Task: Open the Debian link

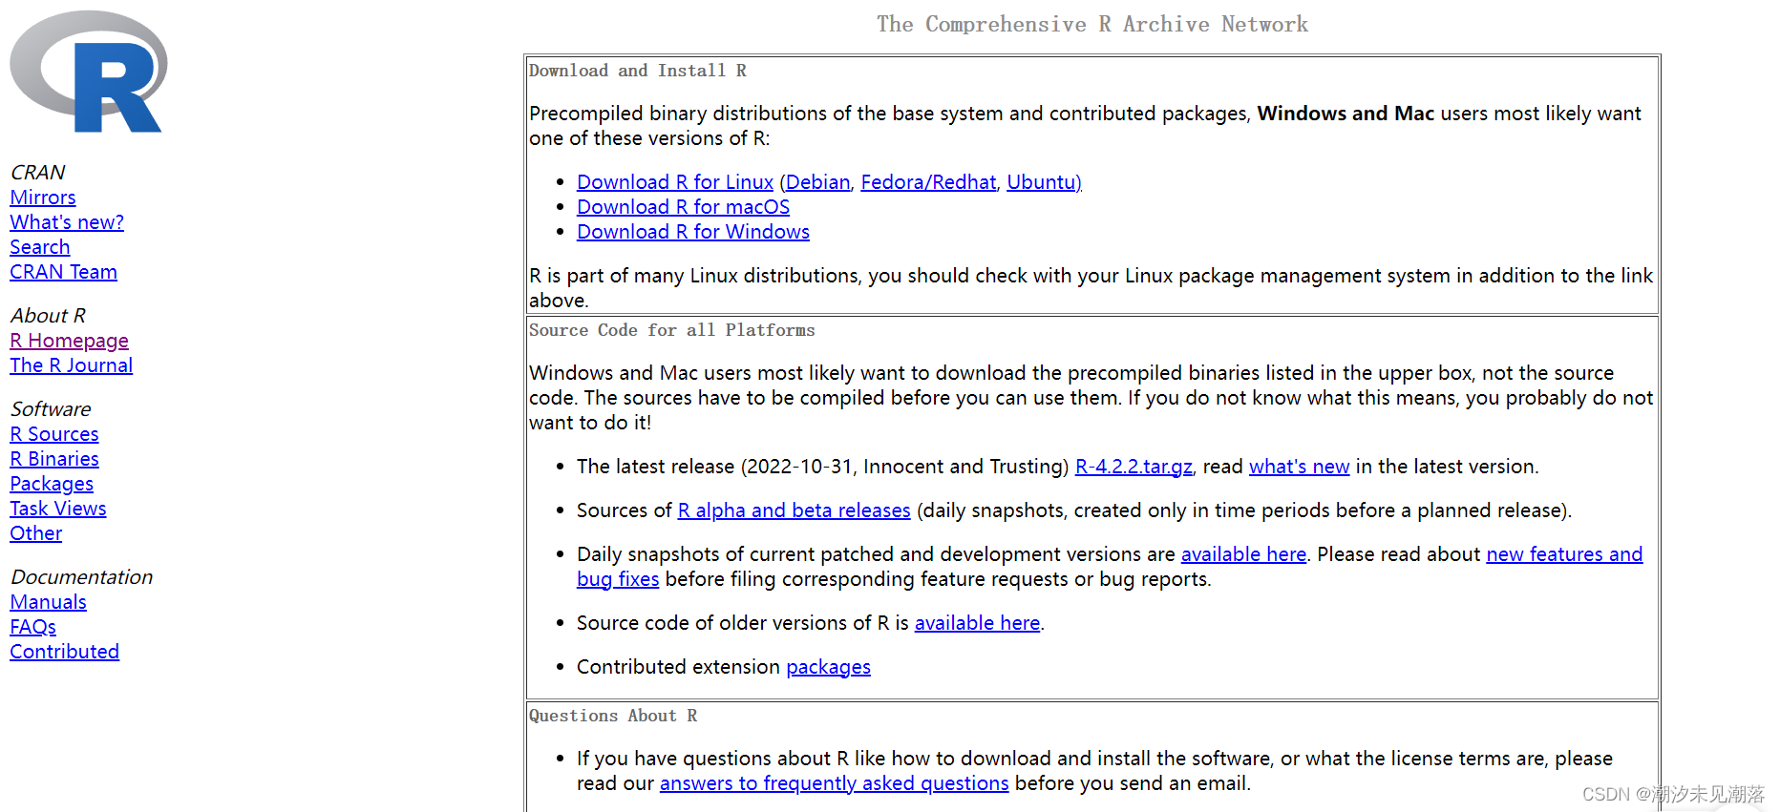Action: point(817,182)
